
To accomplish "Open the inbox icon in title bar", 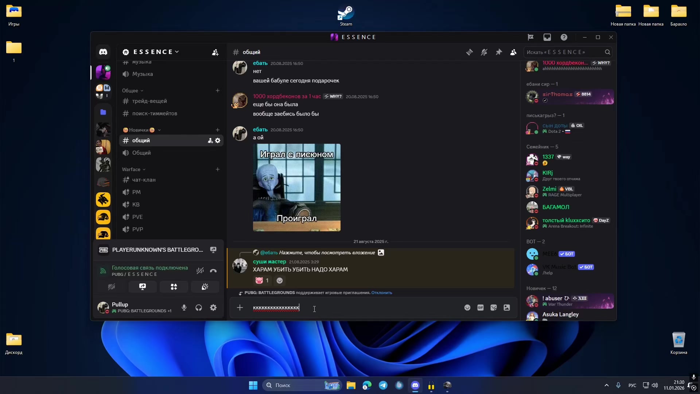I will coord(547,37).
